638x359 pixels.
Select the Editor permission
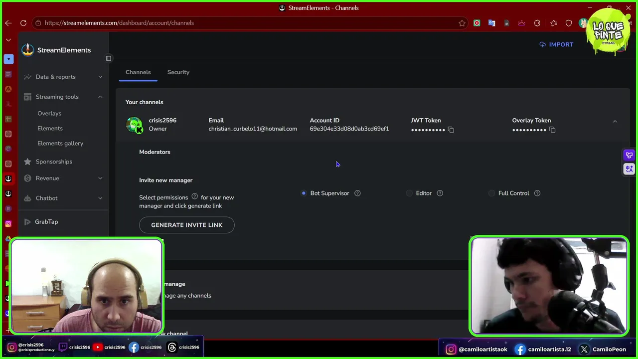[x=409, y=193]
